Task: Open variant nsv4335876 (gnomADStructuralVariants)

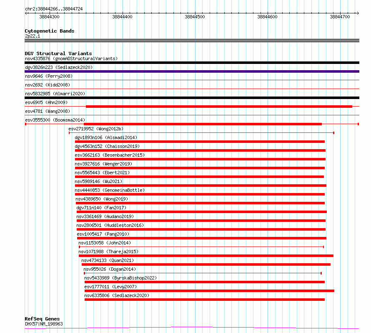Action: pyautogui.click(x=71, y=58)
